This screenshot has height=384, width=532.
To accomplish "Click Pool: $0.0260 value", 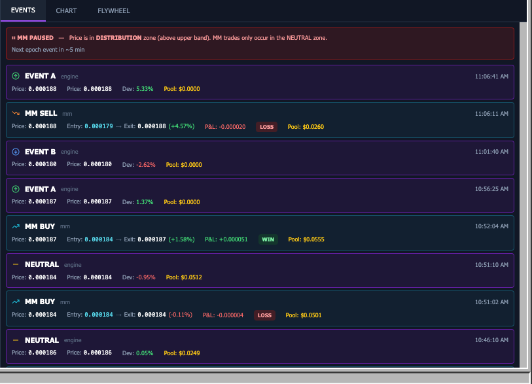I will pos(306,127).
